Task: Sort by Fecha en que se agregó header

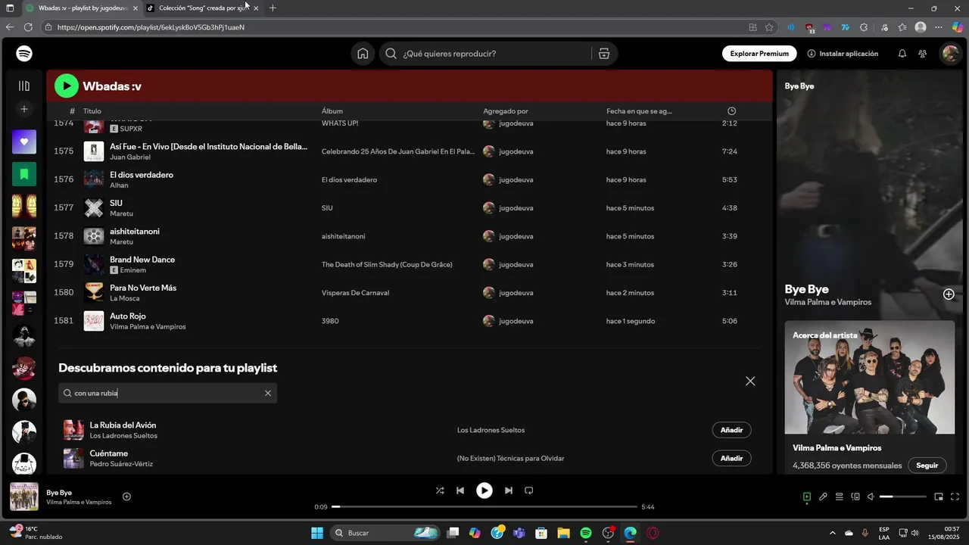Action: tap(639, 111)
